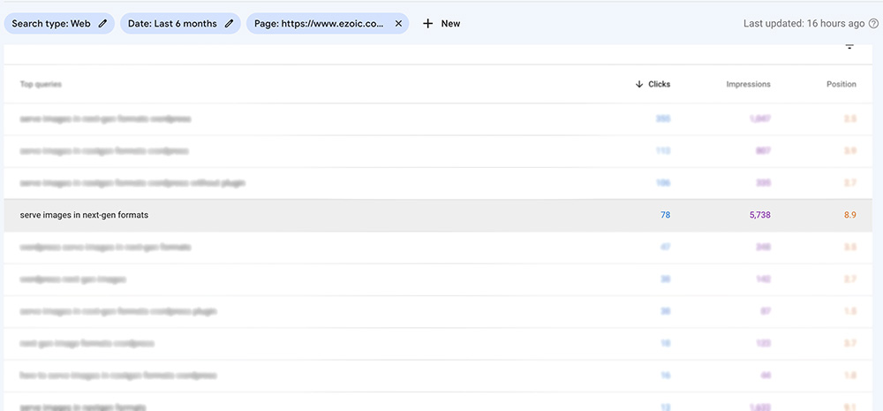This screenshot has height=411, width=883.
Task: Select the blurred top row with 355 clicks
Action: (438, 119)
